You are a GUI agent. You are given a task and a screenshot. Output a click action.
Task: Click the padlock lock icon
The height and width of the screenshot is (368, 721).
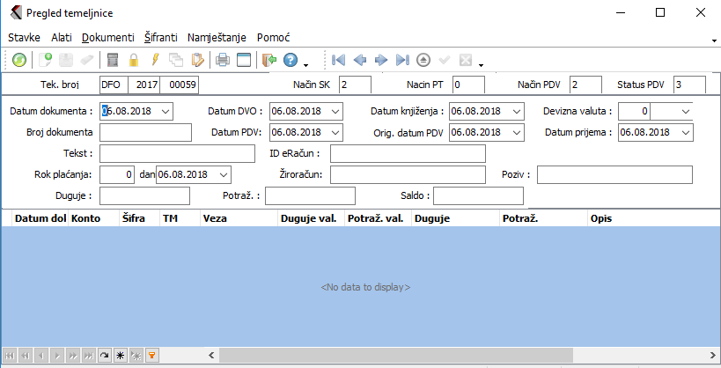134,61
